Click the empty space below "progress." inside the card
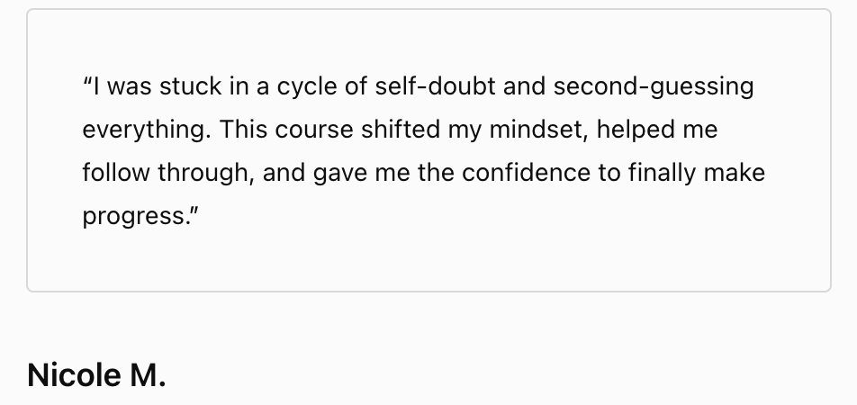The height and width of the screenshot is (405, 857). pos(270,261)
